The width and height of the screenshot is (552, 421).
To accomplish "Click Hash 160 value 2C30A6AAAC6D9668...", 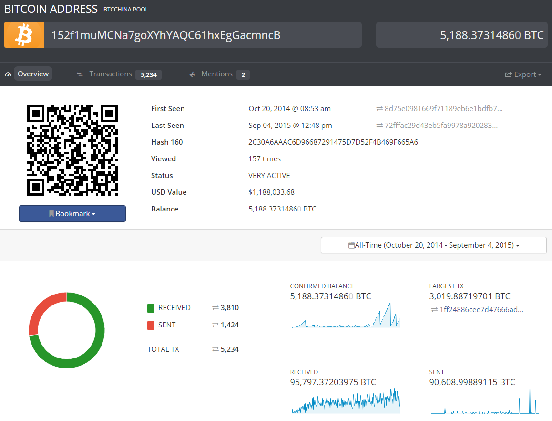I will tap(333, 142).
